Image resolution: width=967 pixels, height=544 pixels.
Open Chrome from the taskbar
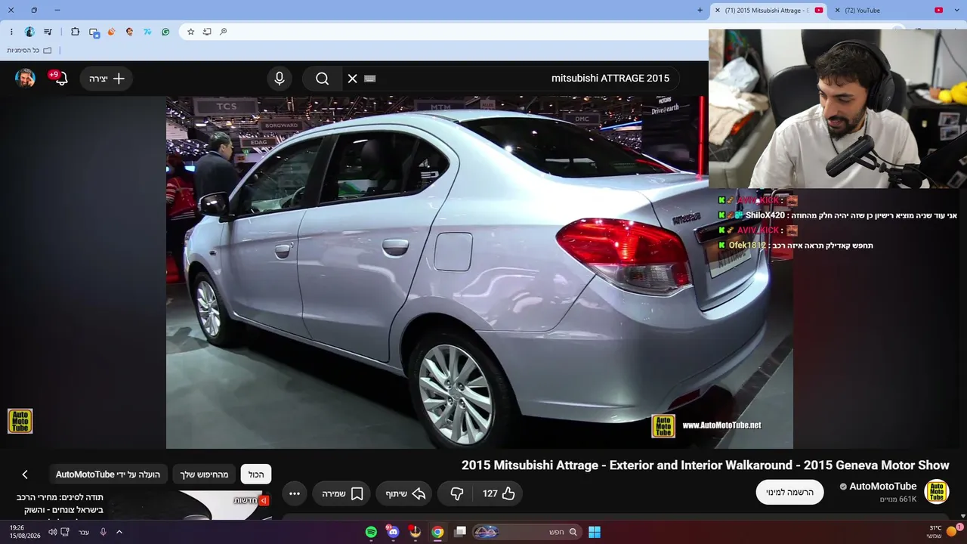click(x=437, y=532)
